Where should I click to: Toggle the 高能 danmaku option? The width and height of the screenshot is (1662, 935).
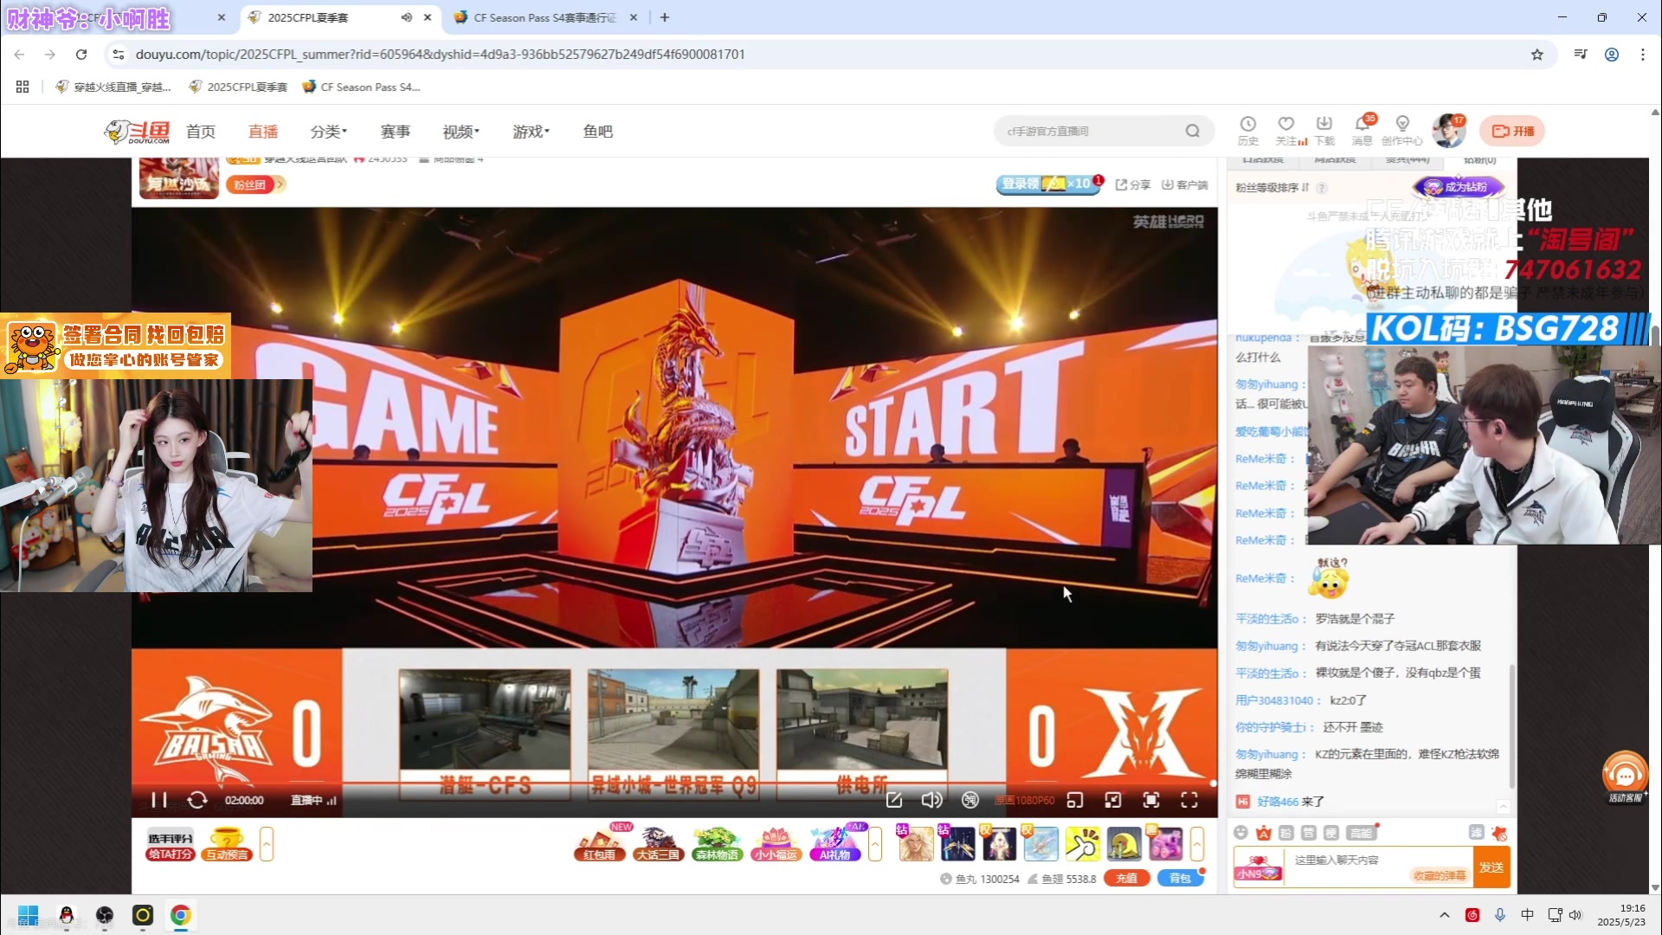[x=1361, y=833]
